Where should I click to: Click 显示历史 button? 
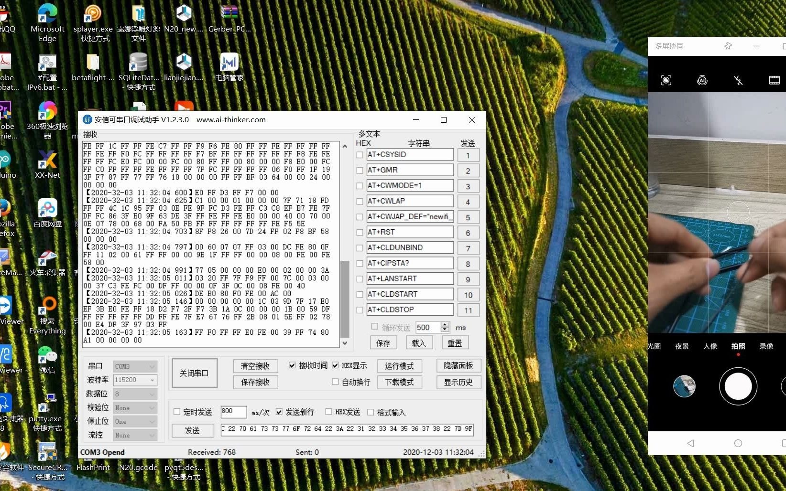click(x=458, y=382)
